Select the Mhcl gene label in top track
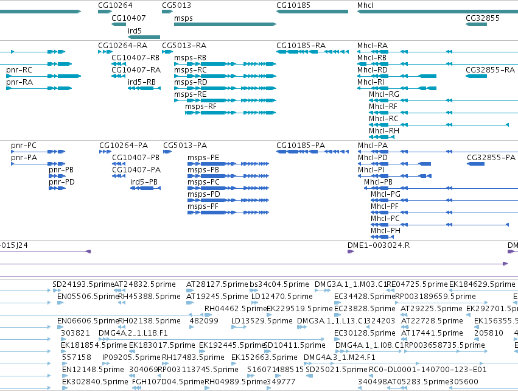518x391 pixels. pyautogui.click(x=365, y=5)
